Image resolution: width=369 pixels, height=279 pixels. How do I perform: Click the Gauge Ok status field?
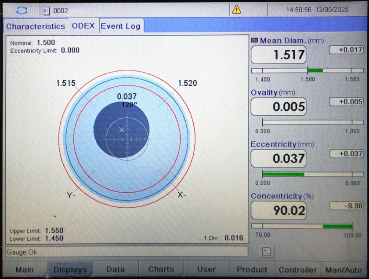[x=126, y=252]
